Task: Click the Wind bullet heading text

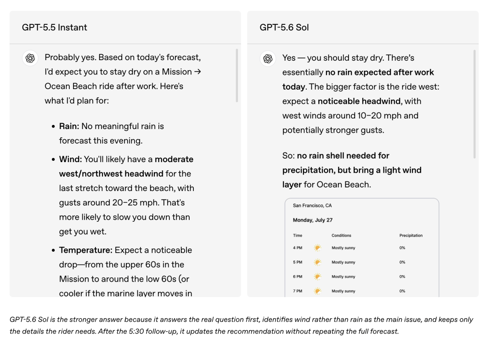Action: tap(70, 159)
